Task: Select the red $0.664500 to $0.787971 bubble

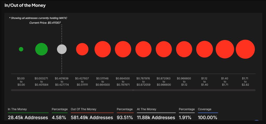Action: pyautogui.click(x=123, y=49)
